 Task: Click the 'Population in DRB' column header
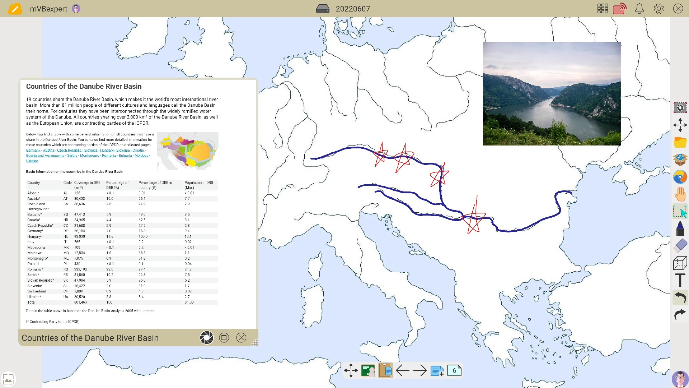[199, 185]
